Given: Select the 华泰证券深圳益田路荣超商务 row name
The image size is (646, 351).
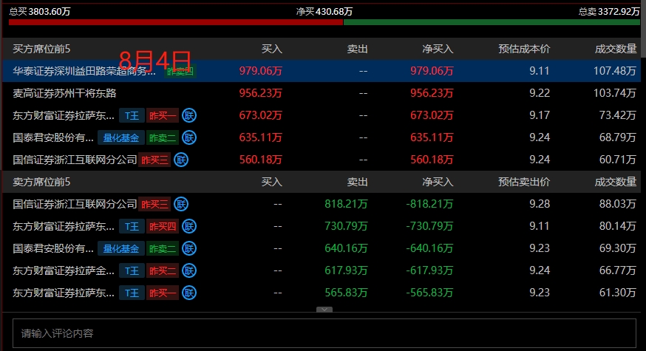Looking at the screenshot, I should (x=84, y=71).
